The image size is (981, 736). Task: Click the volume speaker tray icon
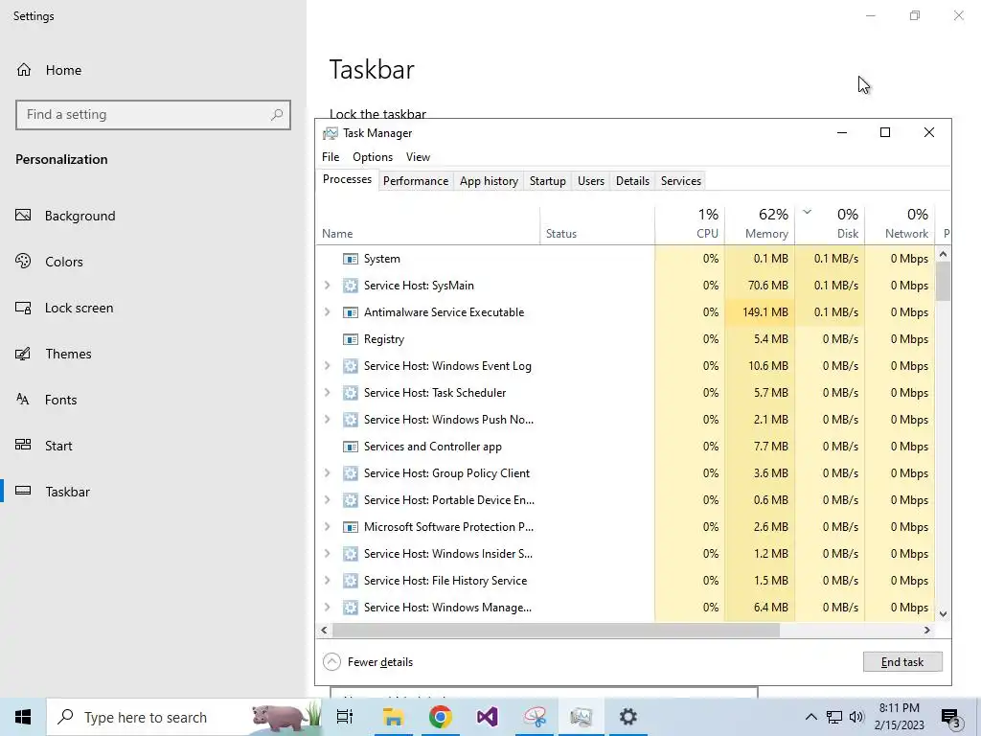click(856, 717)
